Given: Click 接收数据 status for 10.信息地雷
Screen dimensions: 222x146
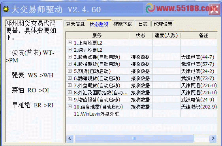Looking at the screenshot, I should tap(140, 107).
